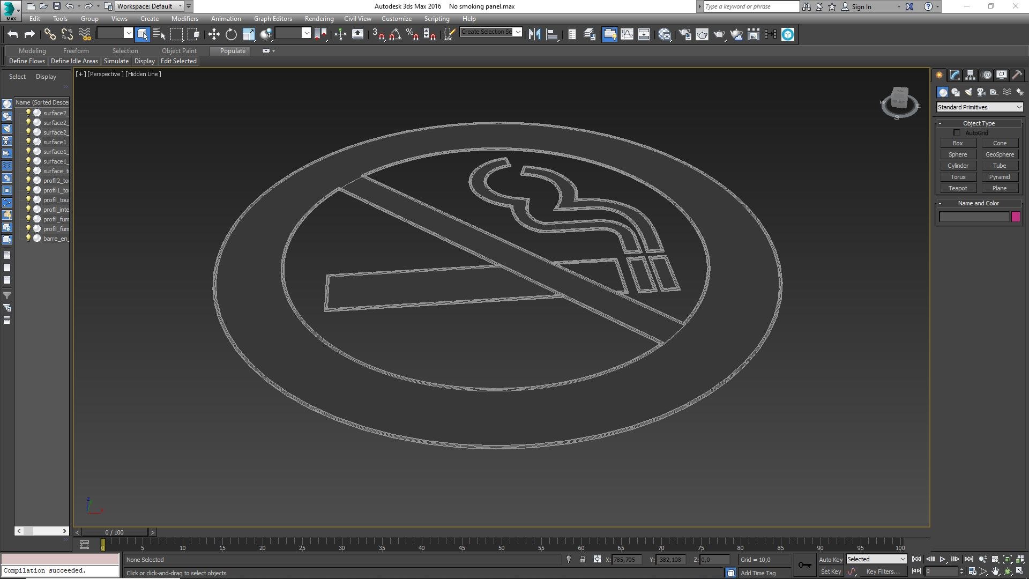Activate the Select Object tool

(x=142, y=34)
